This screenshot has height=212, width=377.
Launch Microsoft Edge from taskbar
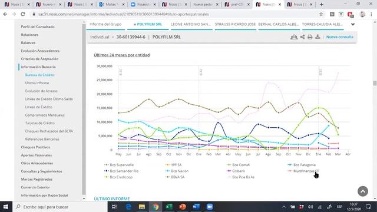pyautogui.click(x=128, y=207)
